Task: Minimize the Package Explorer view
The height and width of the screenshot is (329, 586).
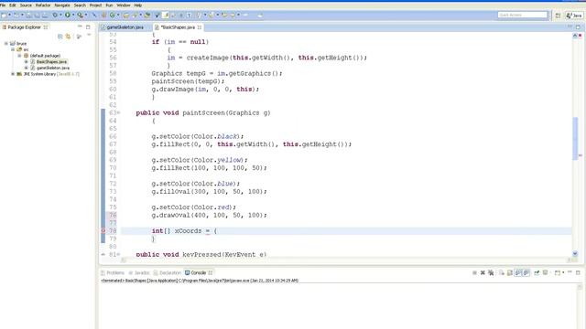Action: pos(80,27)
